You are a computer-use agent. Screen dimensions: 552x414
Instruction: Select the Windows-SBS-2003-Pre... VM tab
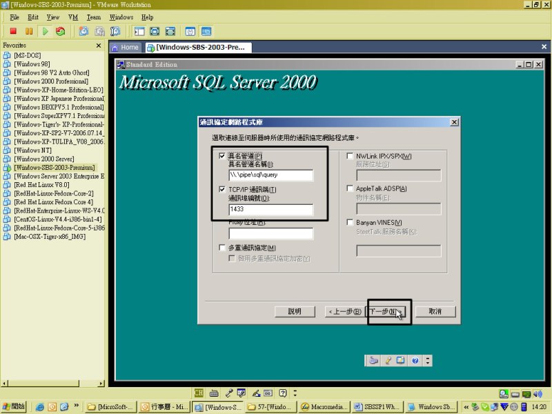click(198, 48)
